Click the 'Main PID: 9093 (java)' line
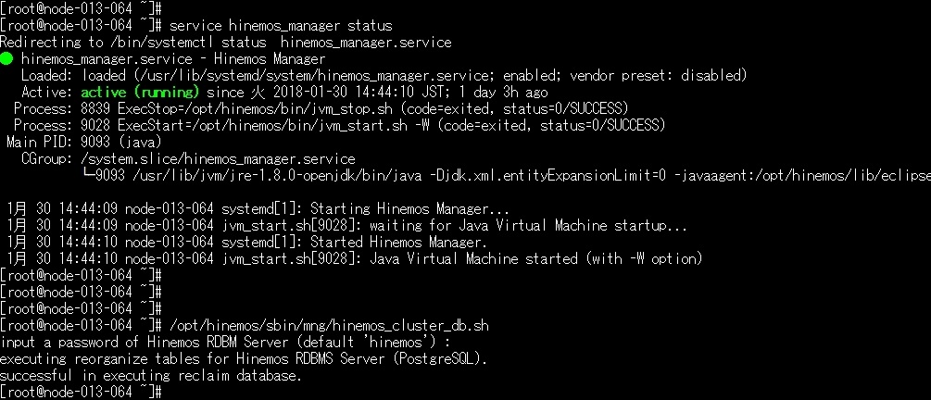931x400 pixels. point(83,142)
